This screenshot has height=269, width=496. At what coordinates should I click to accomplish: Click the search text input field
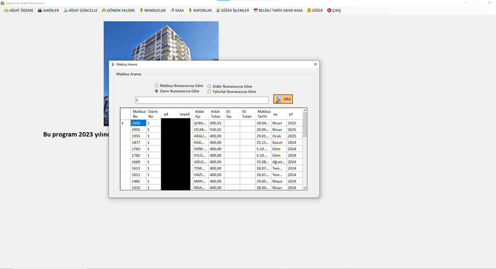coord(202,100)
